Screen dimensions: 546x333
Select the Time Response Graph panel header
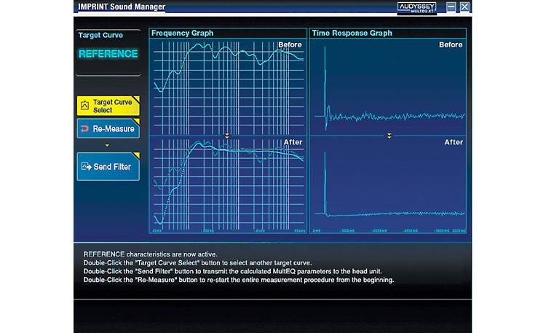352,33
